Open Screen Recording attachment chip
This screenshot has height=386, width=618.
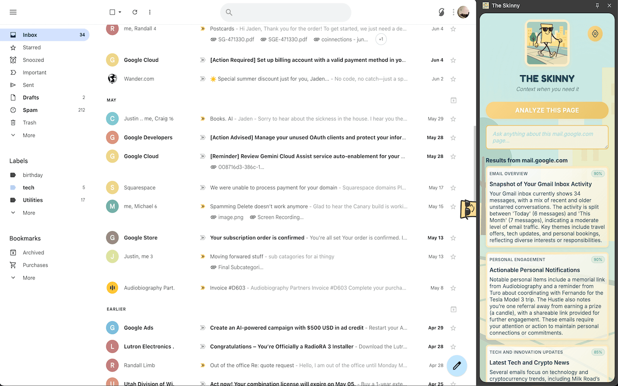tap(277, 217)
